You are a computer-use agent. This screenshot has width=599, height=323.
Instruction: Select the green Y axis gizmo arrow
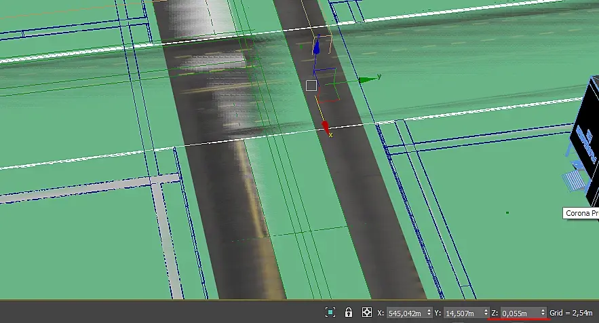tap(368, 80)
